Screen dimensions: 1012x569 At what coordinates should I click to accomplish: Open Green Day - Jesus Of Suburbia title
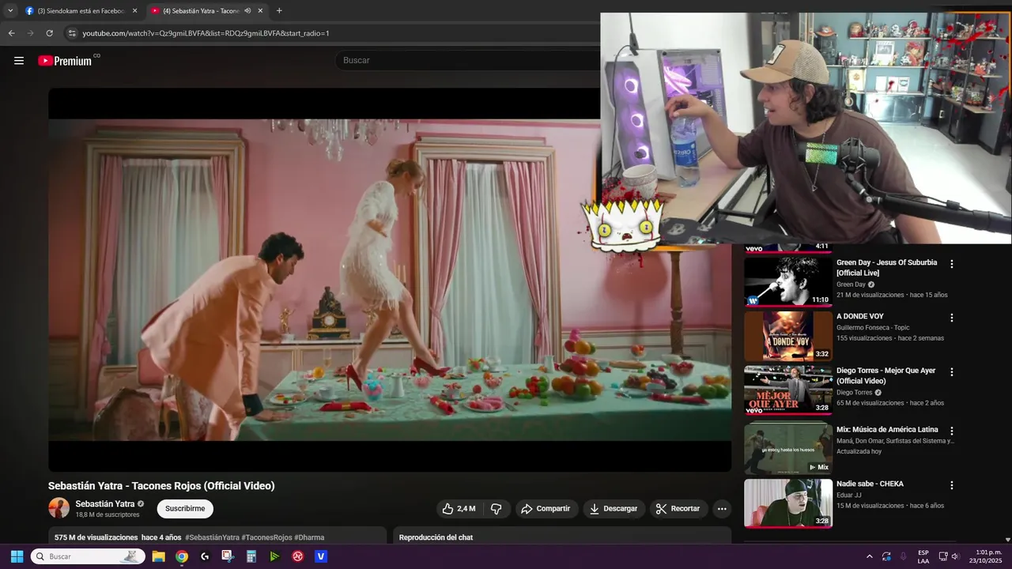[886, 267]
